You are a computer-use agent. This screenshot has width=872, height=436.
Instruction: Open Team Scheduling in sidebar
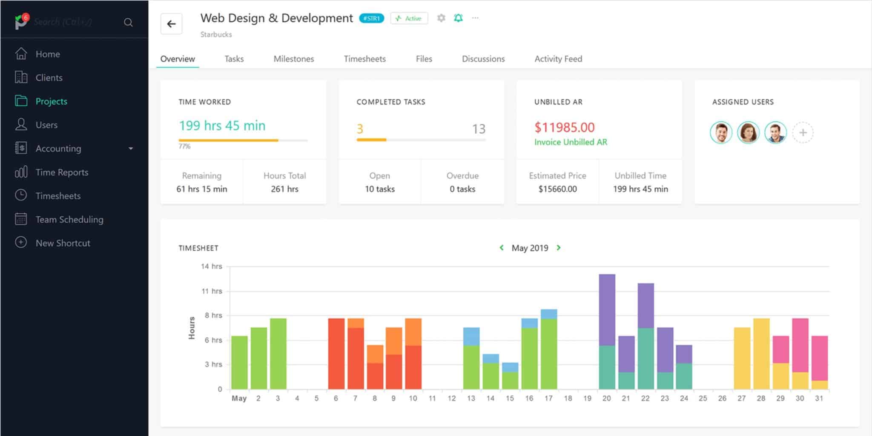click(x=69, y=219)
